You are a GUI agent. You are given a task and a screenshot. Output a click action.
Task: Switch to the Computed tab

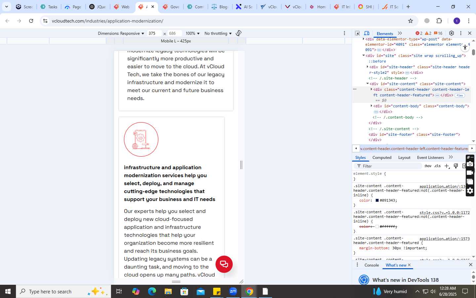click(x=382, y=158)
